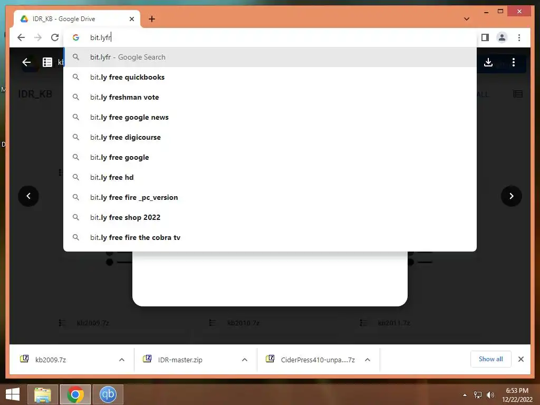
Task: Open network status tray icon
Action: tap(478, 395)
